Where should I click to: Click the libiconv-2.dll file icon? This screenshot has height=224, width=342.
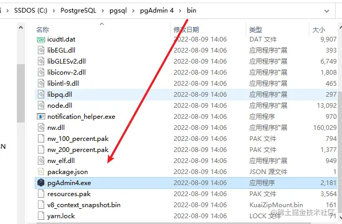point(41,73)
